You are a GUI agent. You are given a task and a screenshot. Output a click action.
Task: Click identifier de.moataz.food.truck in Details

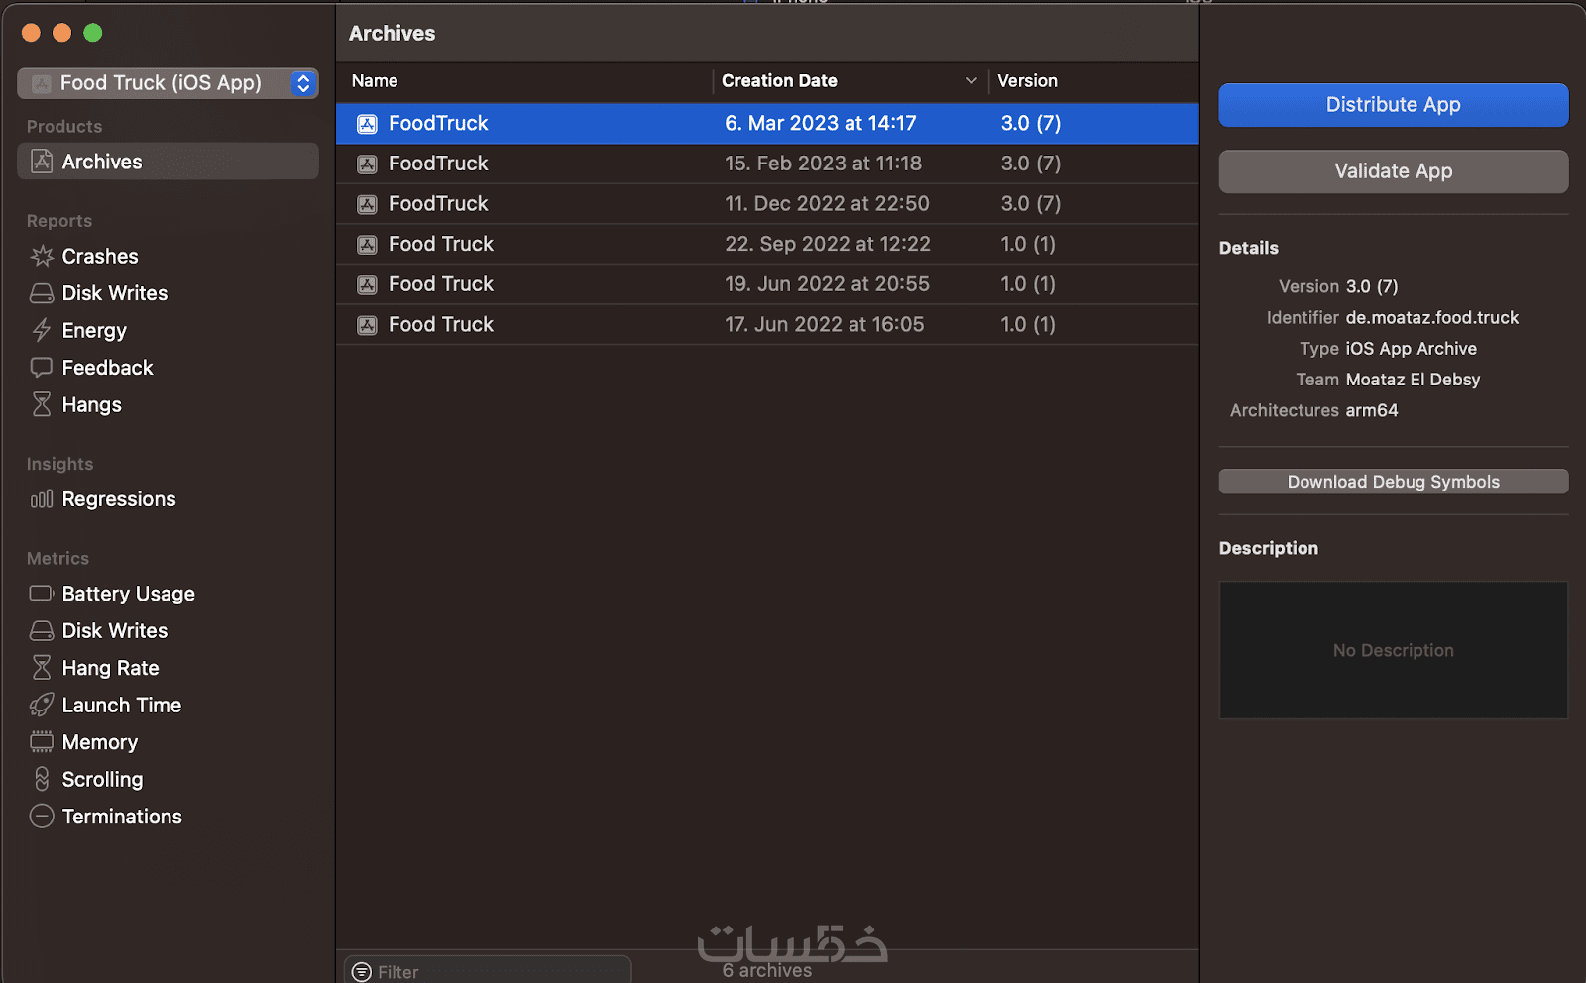1431,318
